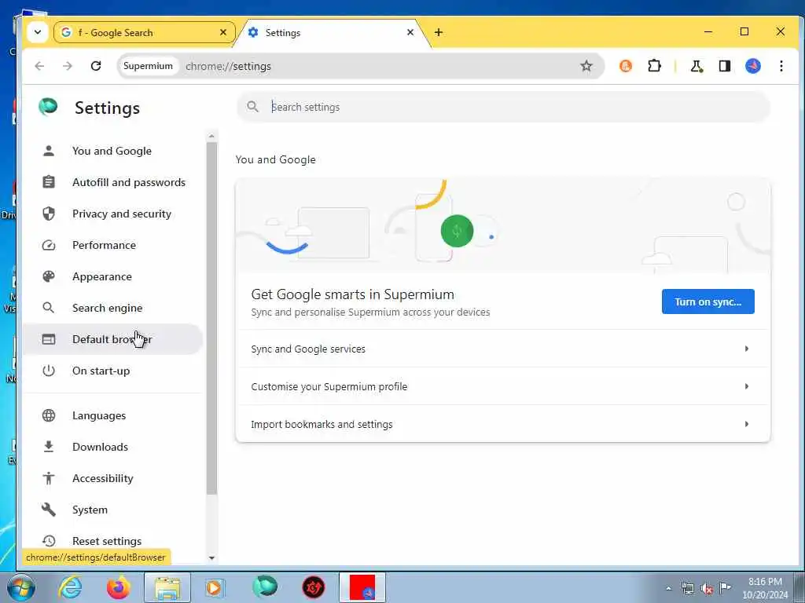
Task: Focus the Search settings field
Action: pyautogui.click(x=503, y=107)
